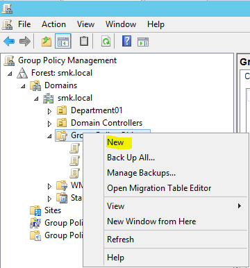Choose Back Up All... from context menu
250x268 pixels.
click(x=131, y=158)
